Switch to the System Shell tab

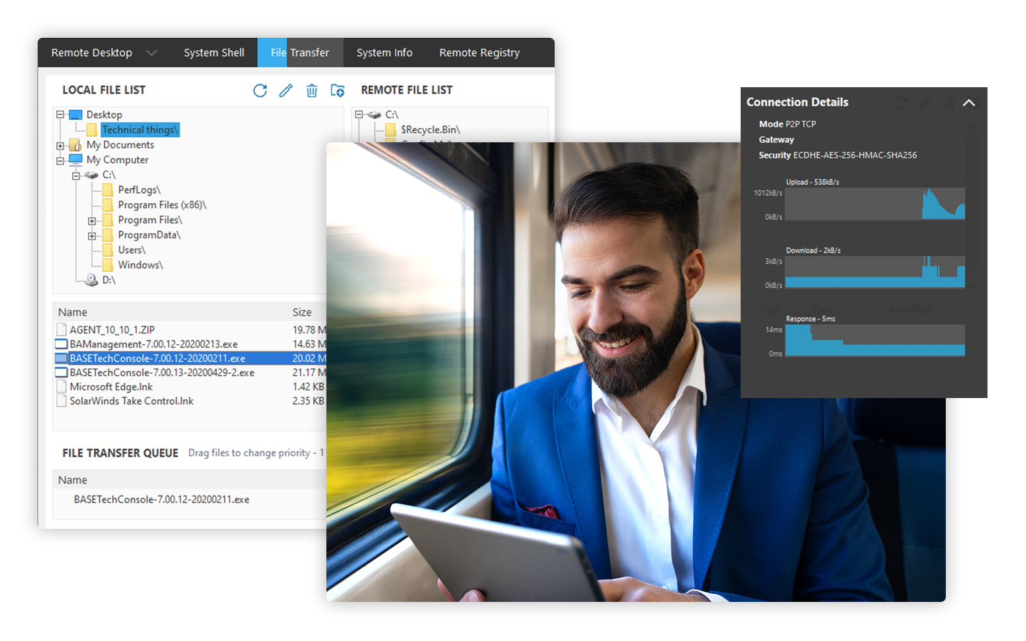click(214, 53)
